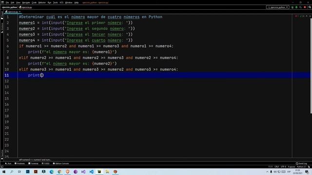Open Google Chrome from the taskbar

59,172
